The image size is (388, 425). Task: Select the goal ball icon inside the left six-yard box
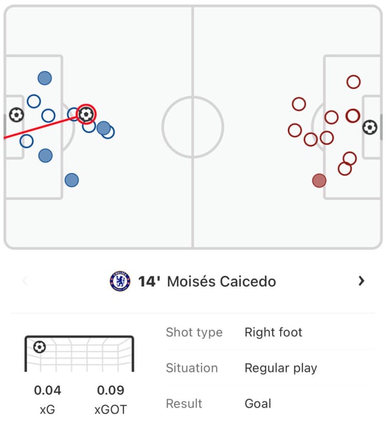coord(16,114)
